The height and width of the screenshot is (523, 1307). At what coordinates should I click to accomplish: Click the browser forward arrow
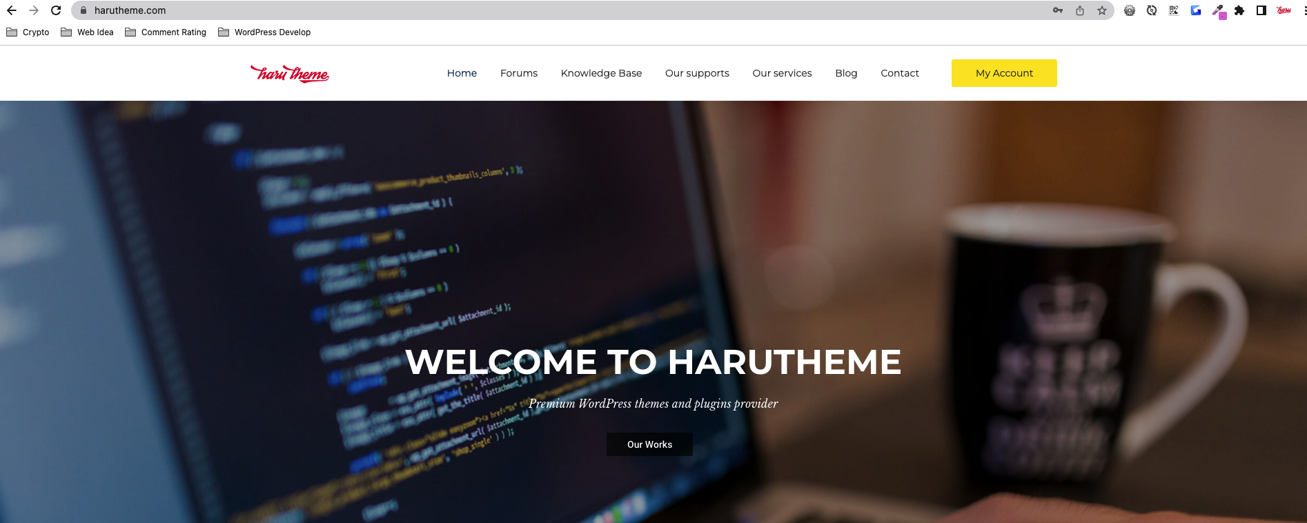pos(34,10)
